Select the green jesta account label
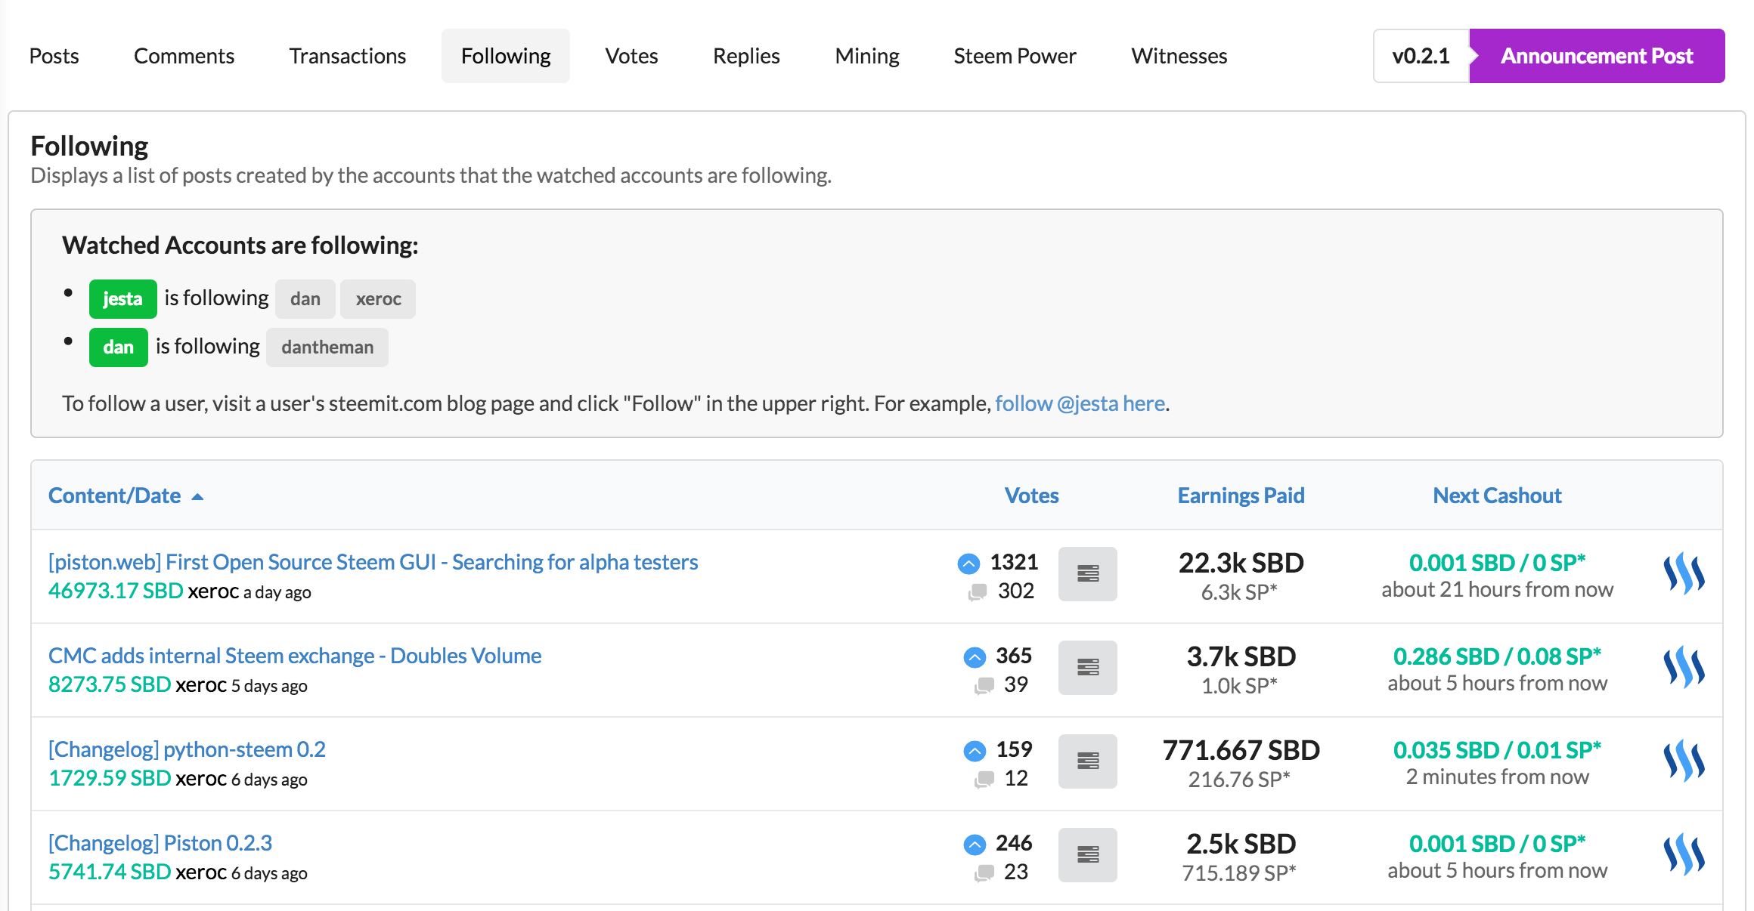The height and width of the screenshot is (911, 1754). (122, 299)
